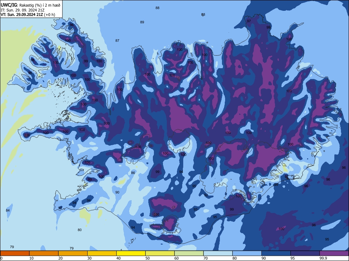This screenshot has width=349, height=261.
Task: Select the map humidity value '98'
Action: point(32,60)
